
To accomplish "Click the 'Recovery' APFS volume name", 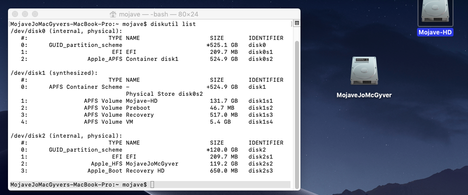I will coord(139,115).
